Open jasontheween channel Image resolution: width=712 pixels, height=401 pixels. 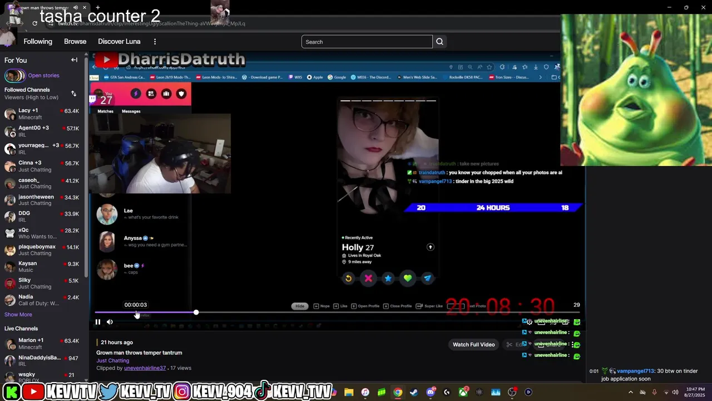click(x=42, y=200)
